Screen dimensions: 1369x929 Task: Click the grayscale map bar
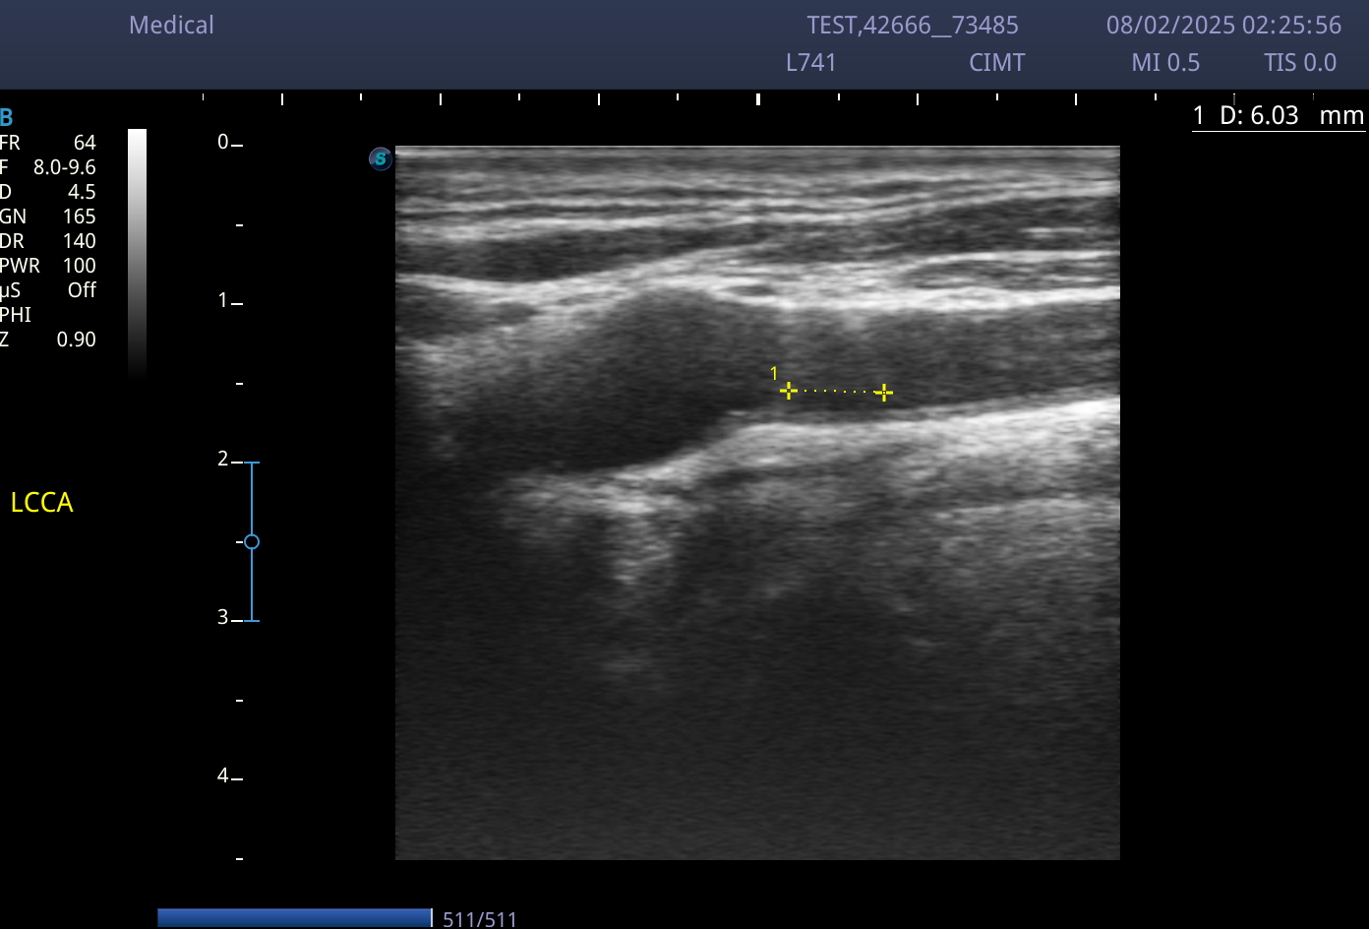click(x=137, y=254)
